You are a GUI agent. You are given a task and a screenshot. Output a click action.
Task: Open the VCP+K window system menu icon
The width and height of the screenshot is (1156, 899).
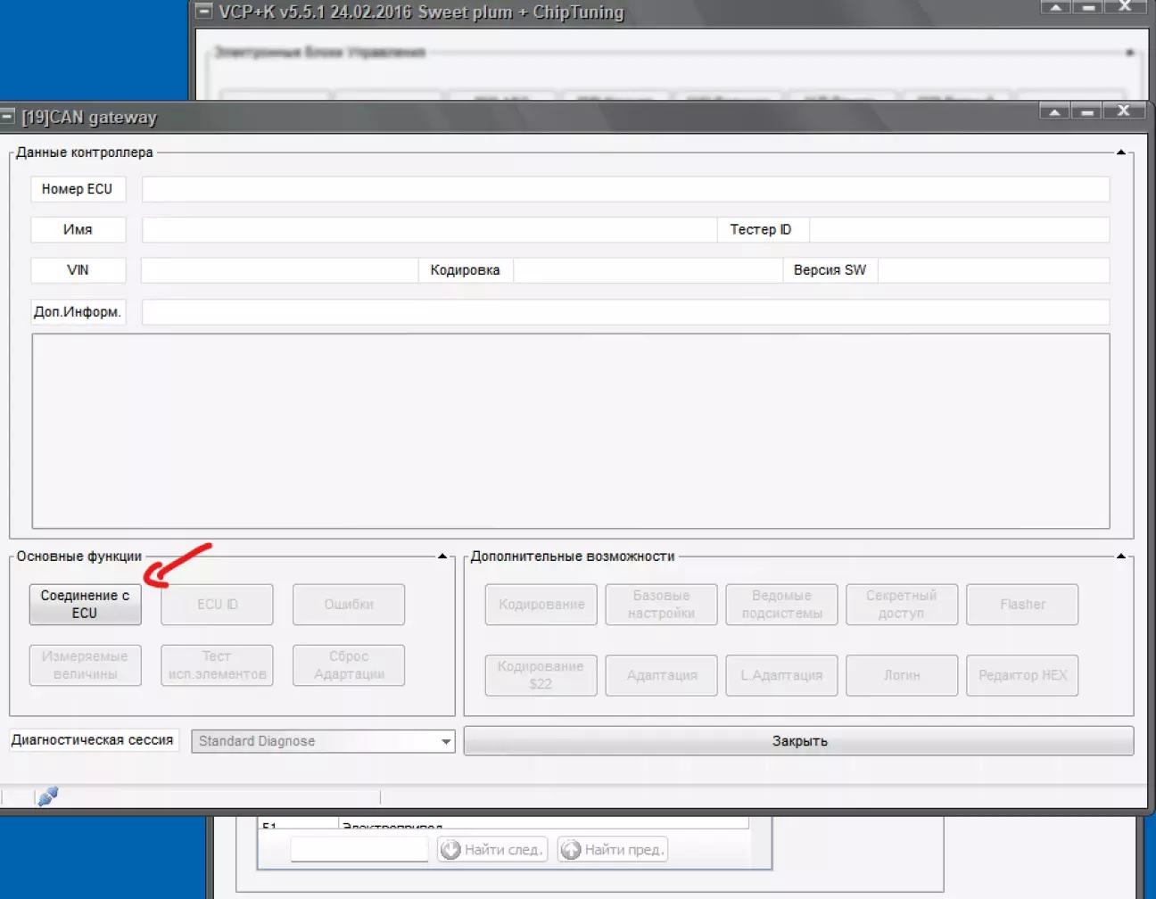204,12
